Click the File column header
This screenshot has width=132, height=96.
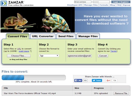(x=6, y=88)
